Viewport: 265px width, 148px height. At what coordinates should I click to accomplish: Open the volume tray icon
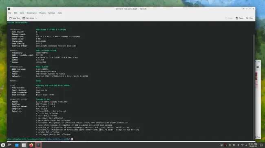point(234,145)
